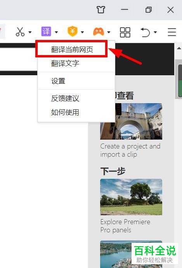Choose 反馈建议 menu entry
Image resolution: width=182 pixels, height=268 pixels.
(x=76, y=98)
